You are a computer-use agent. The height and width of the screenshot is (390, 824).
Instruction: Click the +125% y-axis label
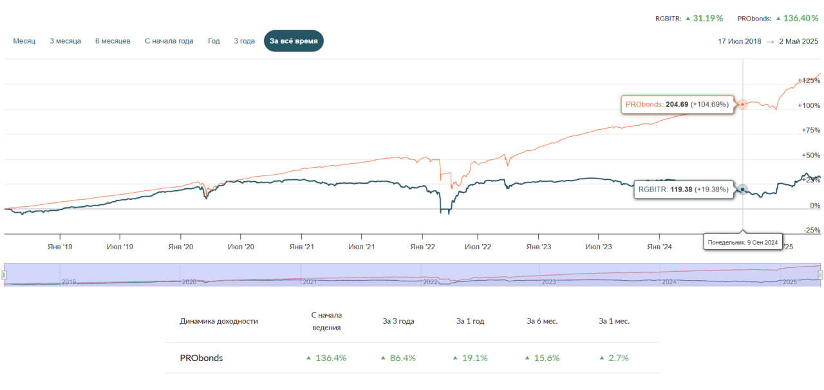coord(809,81)
